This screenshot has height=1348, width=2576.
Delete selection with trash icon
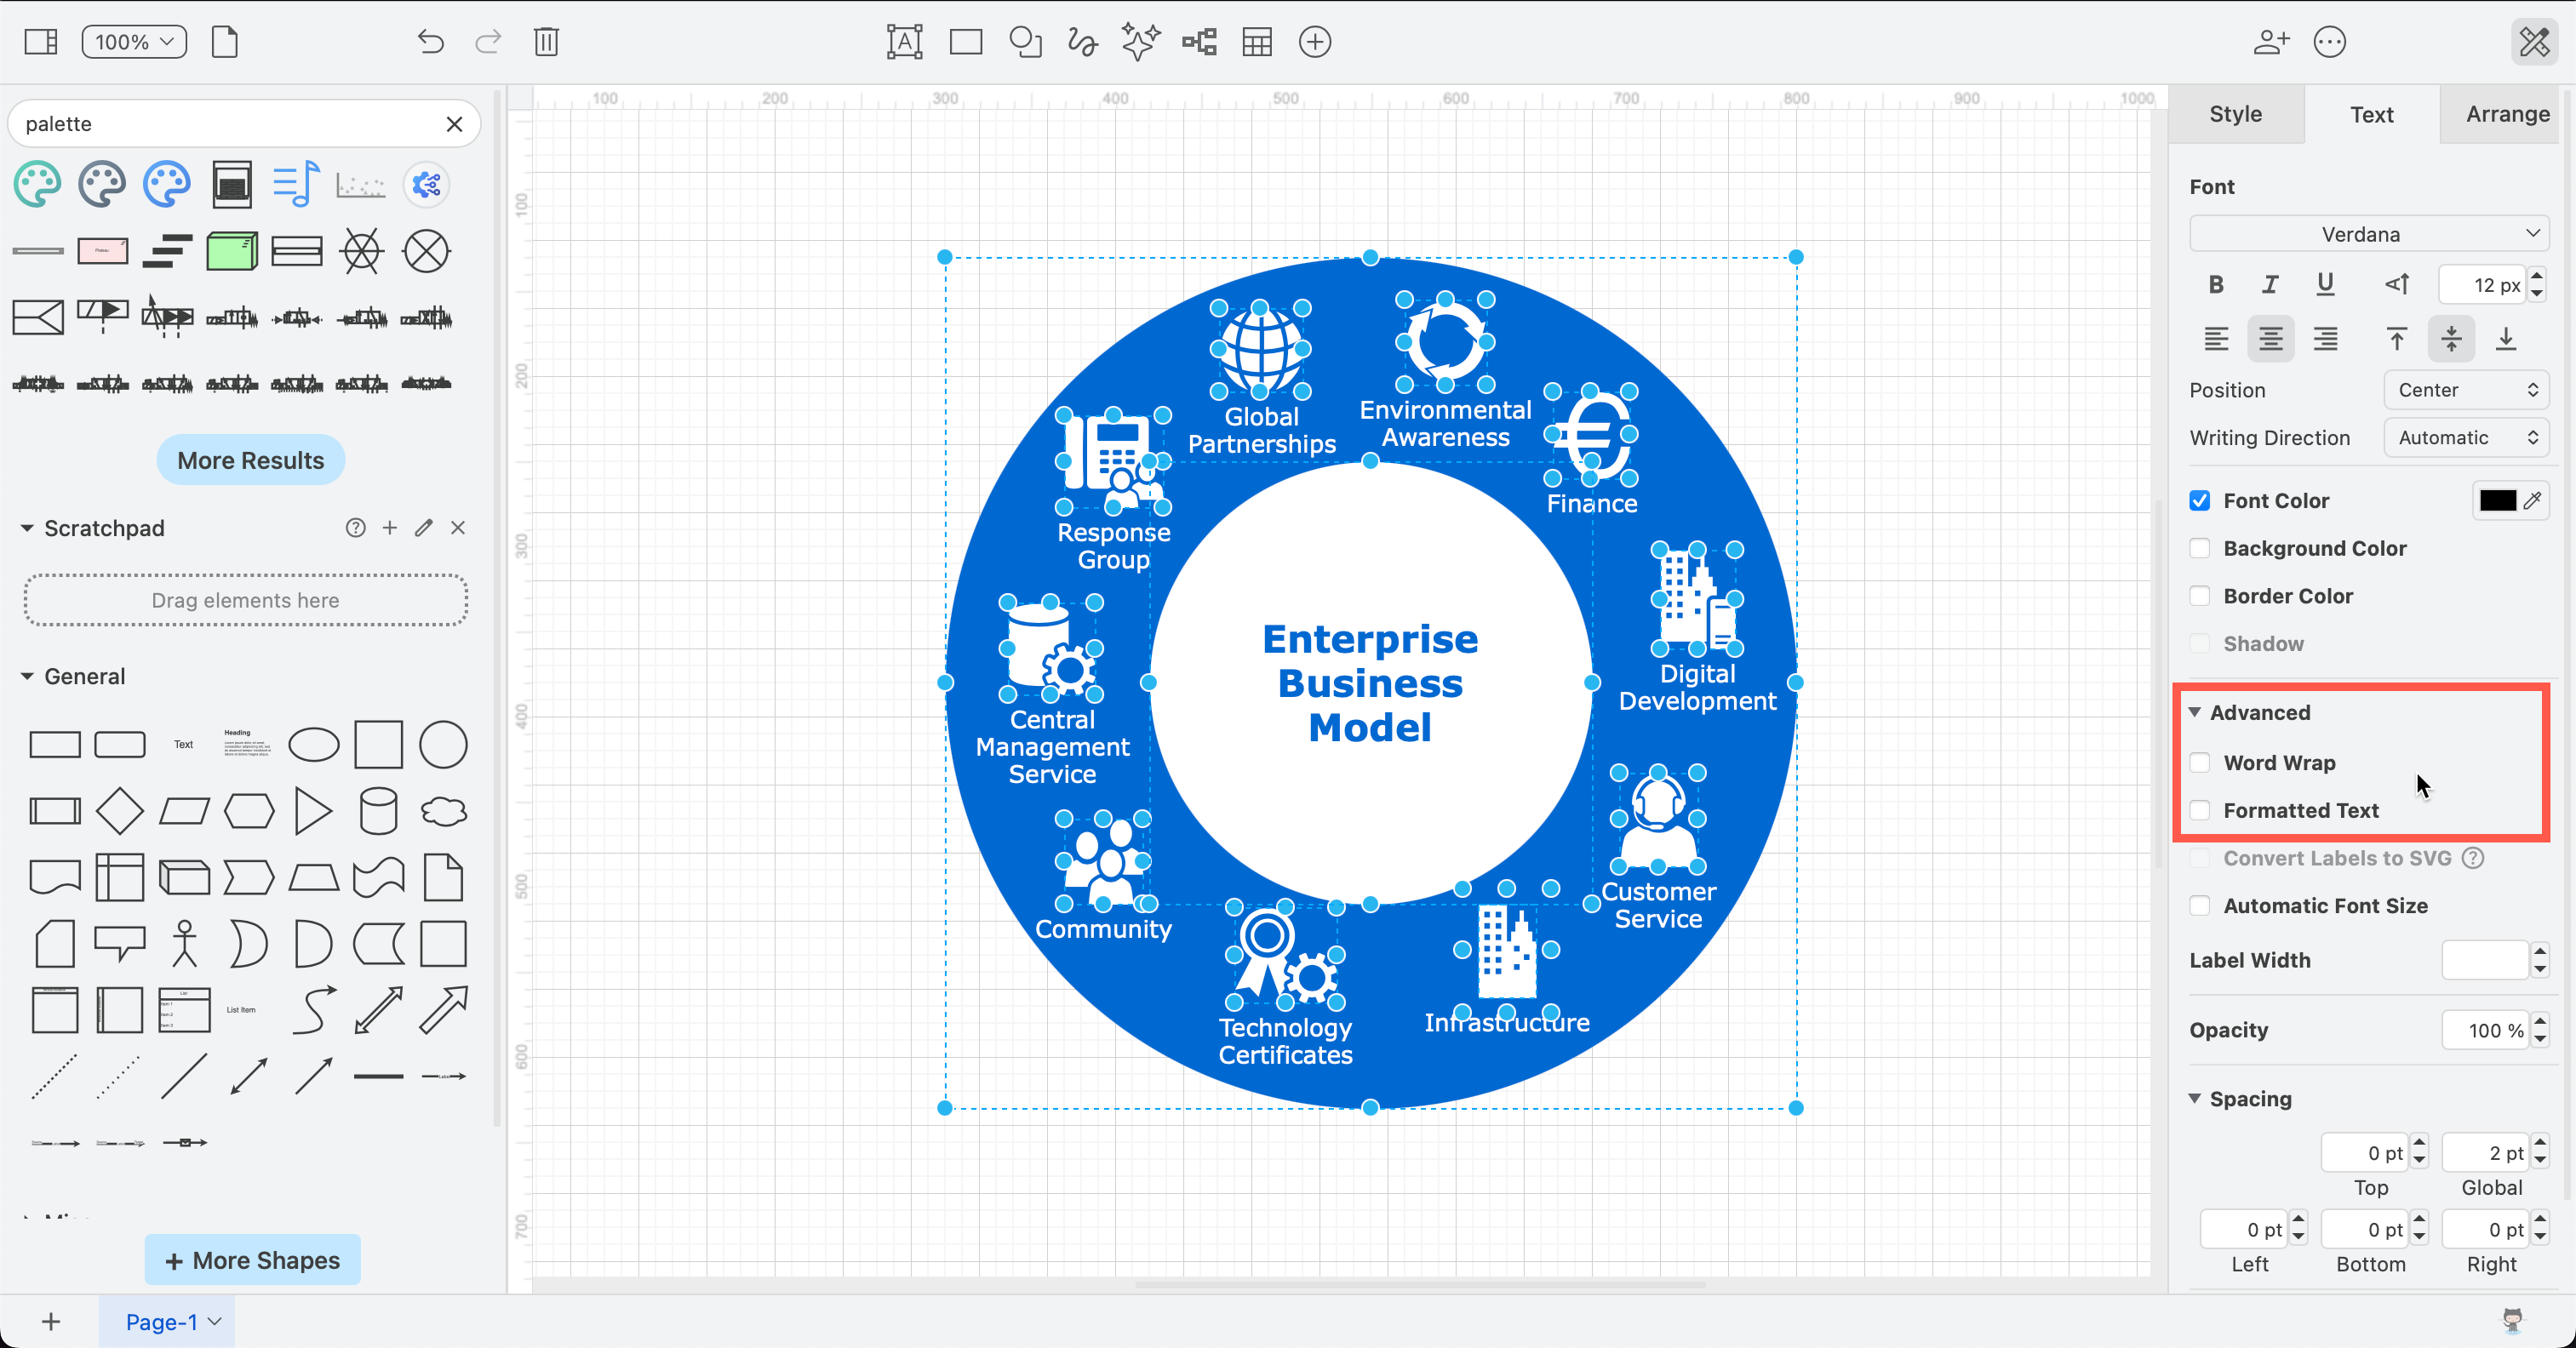[546, 42]
